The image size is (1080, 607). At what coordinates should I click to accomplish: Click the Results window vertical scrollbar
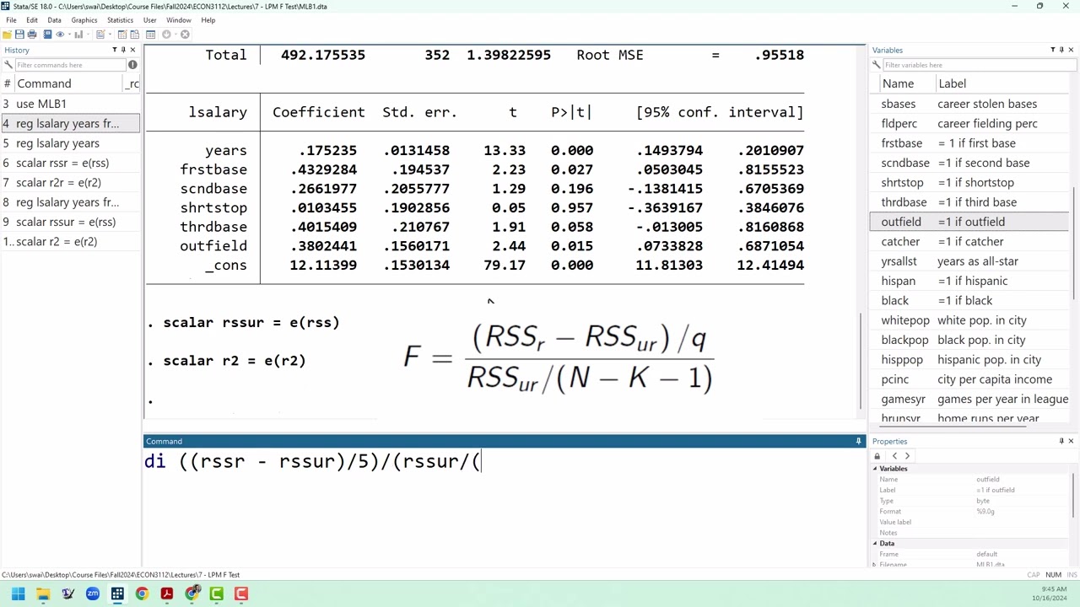[x=861, y=361]
